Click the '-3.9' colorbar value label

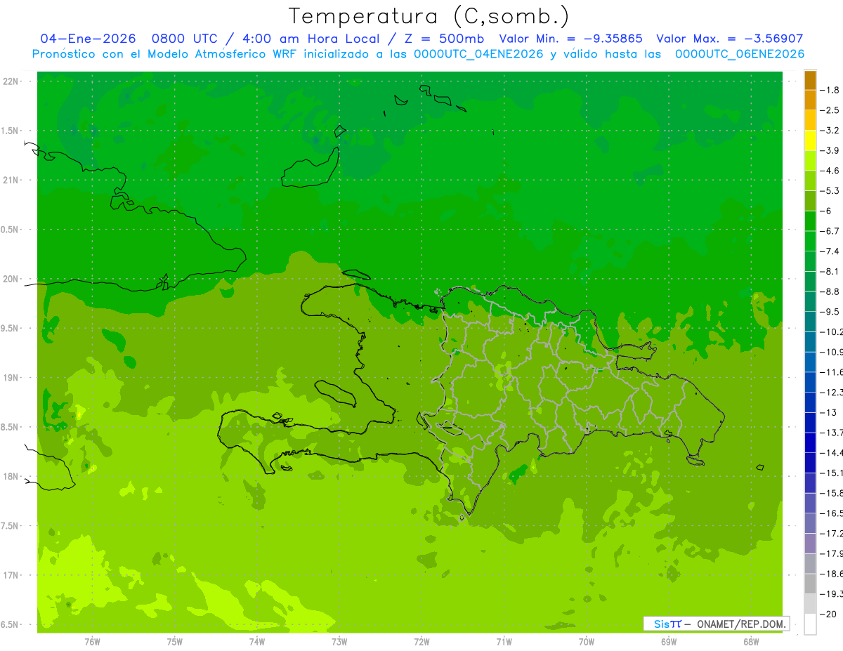(x=830, y=150)
